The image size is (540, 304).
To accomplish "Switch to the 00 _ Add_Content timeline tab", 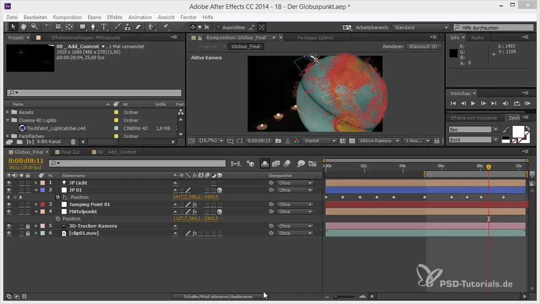I will click(117, 152).
